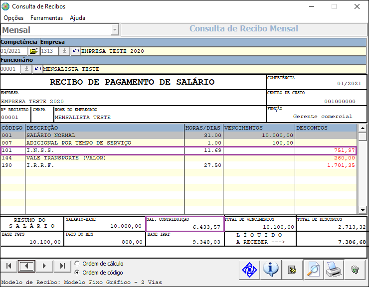Click the application icon in title bar
Viewport: 369px width, 287px height.
pyautogui.click(x=5, y=6)
